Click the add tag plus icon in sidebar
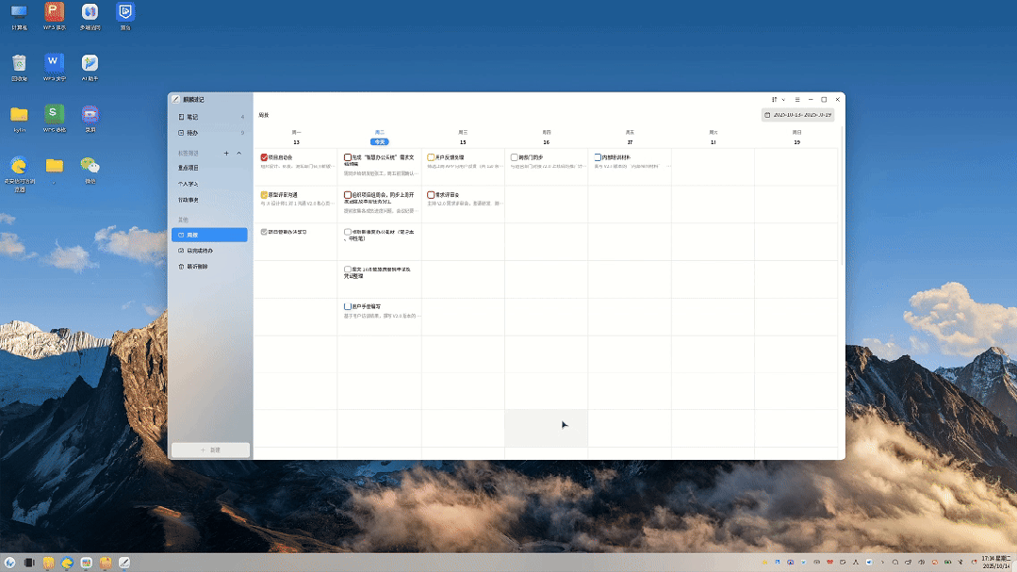This screenshot has height=572, width=1017. (226, 153)
